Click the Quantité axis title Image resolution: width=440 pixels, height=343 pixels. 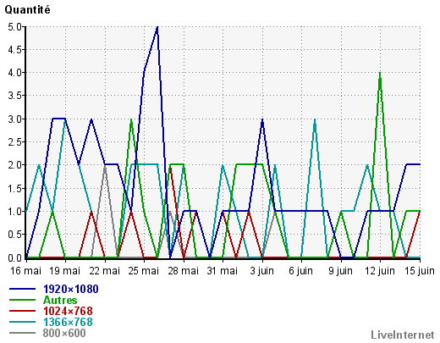[x=27, y=10]
